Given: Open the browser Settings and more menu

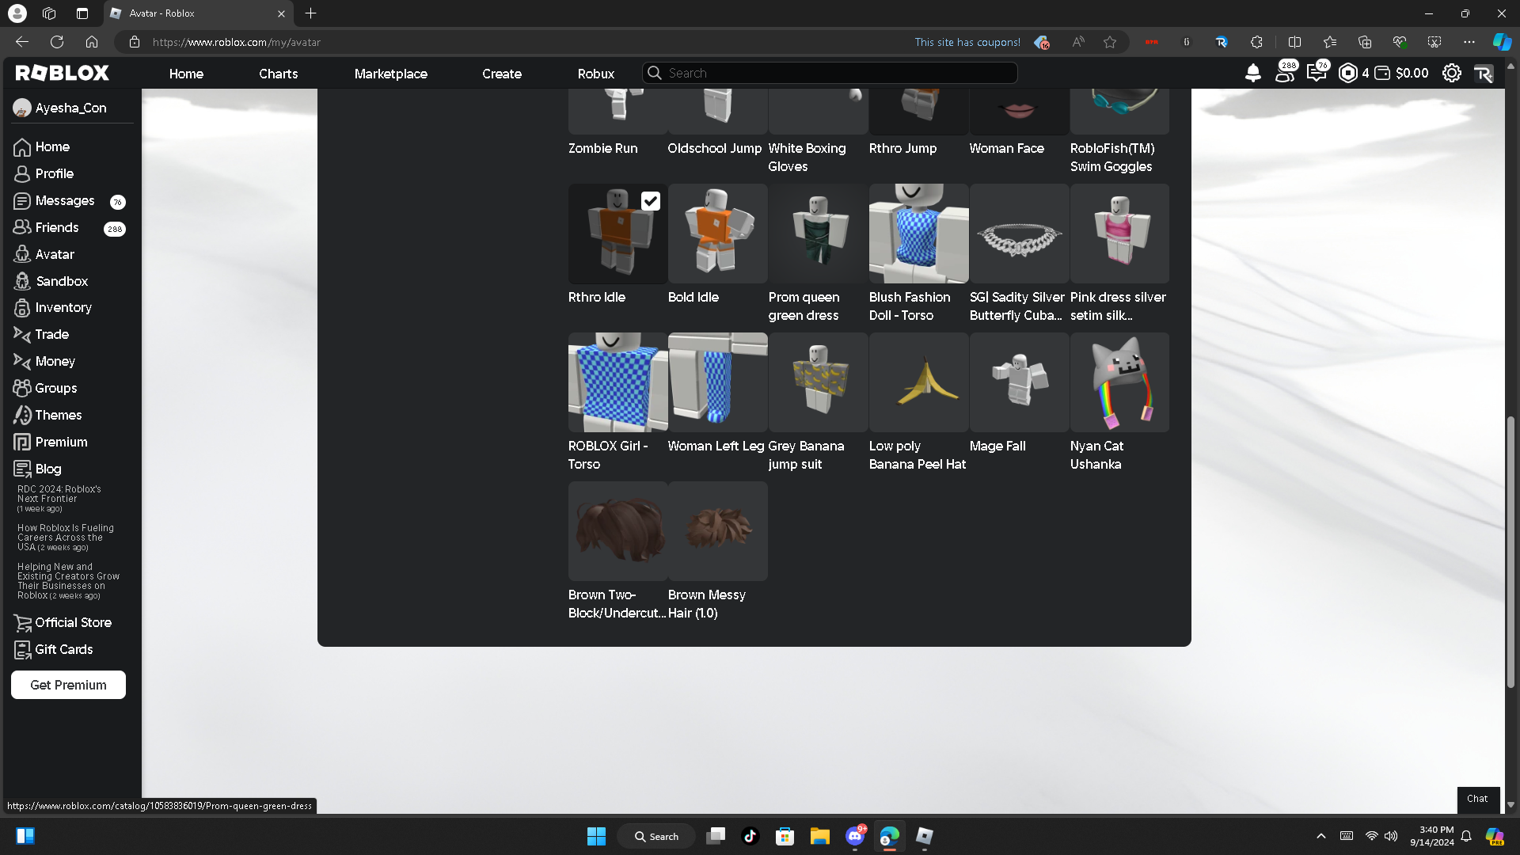Looking at the screenshot, I should [1469, 42].
